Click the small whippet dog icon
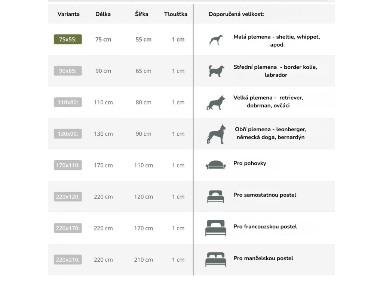The width and height of the screenshot is (383, 287). click(x=216, y=40)
